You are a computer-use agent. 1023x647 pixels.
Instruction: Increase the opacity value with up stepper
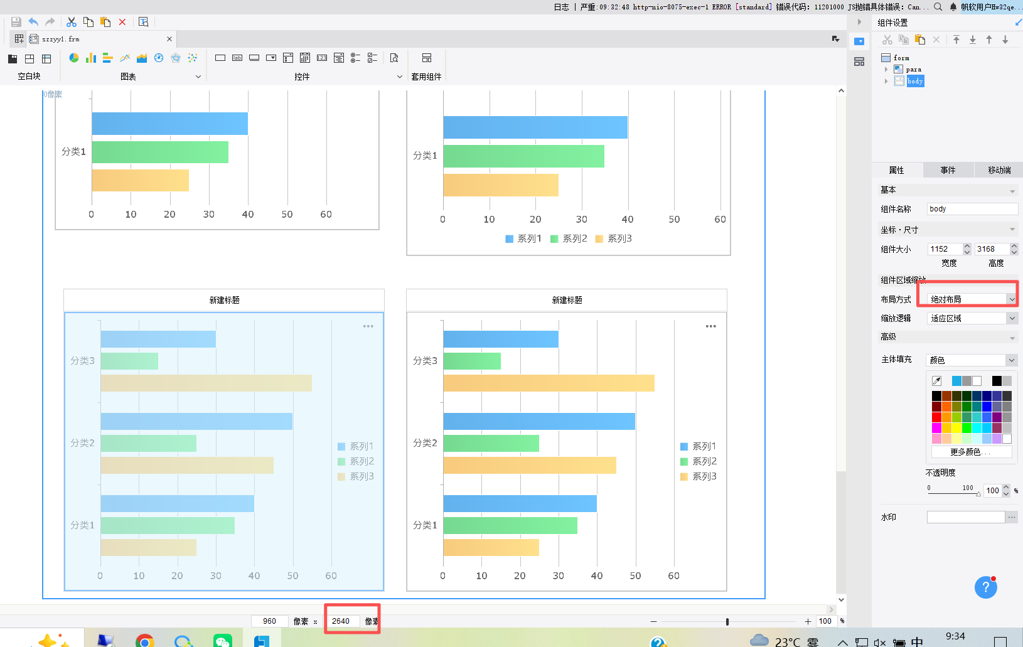coord(1006,488)
